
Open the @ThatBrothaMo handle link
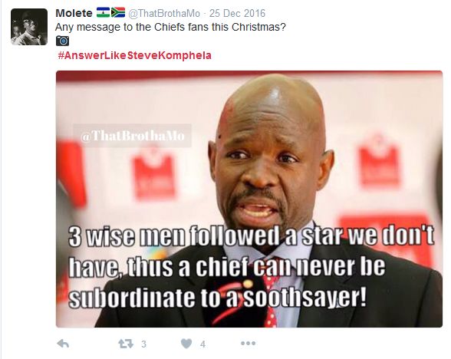coord(163,13)
